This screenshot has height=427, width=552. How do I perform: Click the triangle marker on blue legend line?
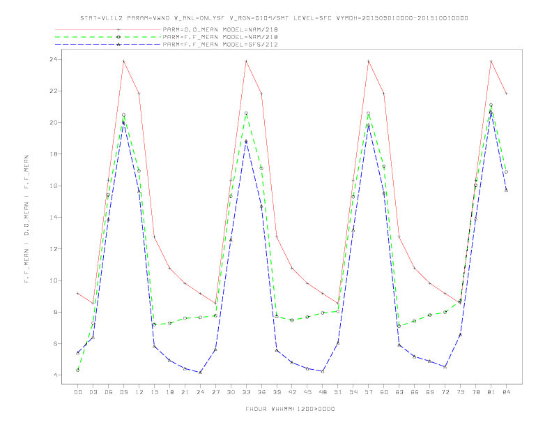[118, 45]
